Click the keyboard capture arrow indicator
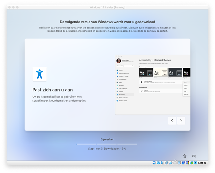 196,163
